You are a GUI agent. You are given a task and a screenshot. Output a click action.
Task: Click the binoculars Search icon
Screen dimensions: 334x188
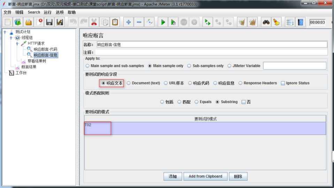[266, 22]
